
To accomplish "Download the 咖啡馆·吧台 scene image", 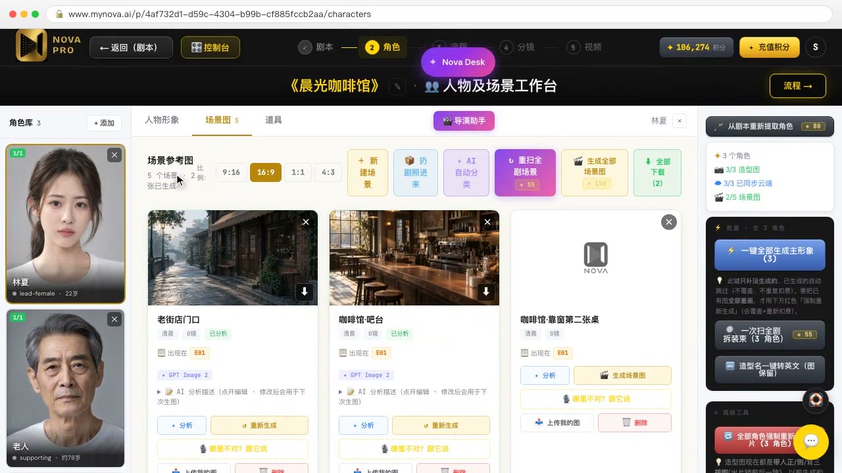I will (x=485, y=292).
